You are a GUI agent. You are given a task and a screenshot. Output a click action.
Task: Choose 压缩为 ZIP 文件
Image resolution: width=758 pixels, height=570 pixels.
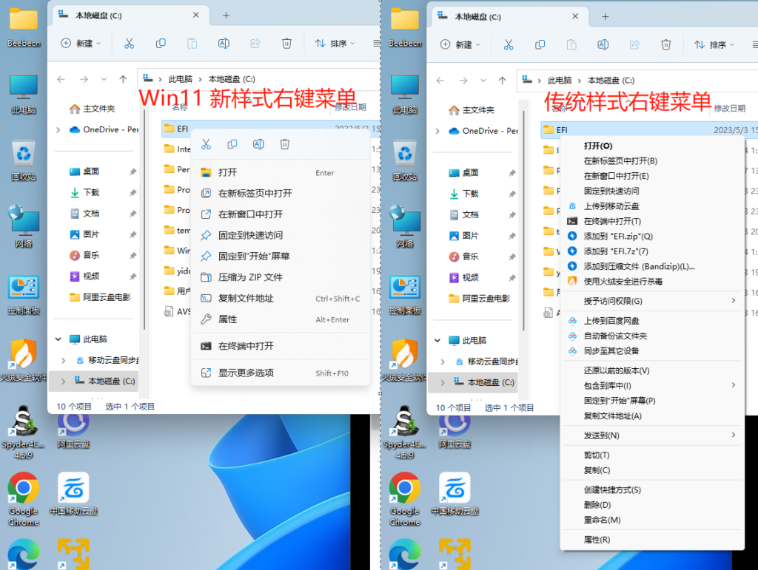click(281, 277)
